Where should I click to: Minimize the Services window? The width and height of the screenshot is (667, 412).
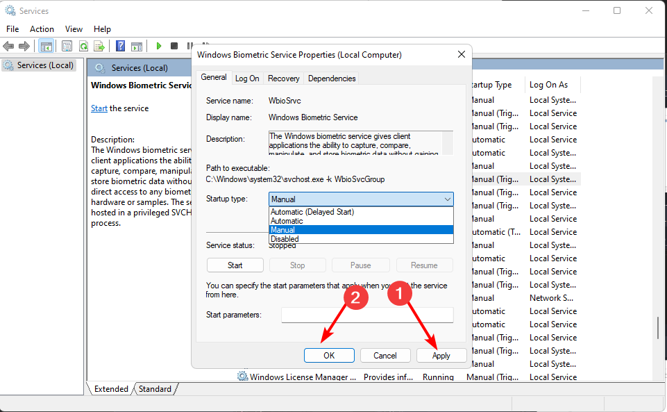click(x=586, y=10)
